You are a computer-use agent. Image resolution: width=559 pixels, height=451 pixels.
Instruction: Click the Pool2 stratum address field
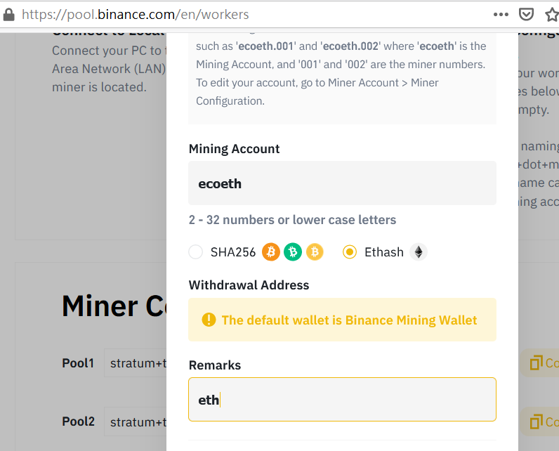click(136, 421)
